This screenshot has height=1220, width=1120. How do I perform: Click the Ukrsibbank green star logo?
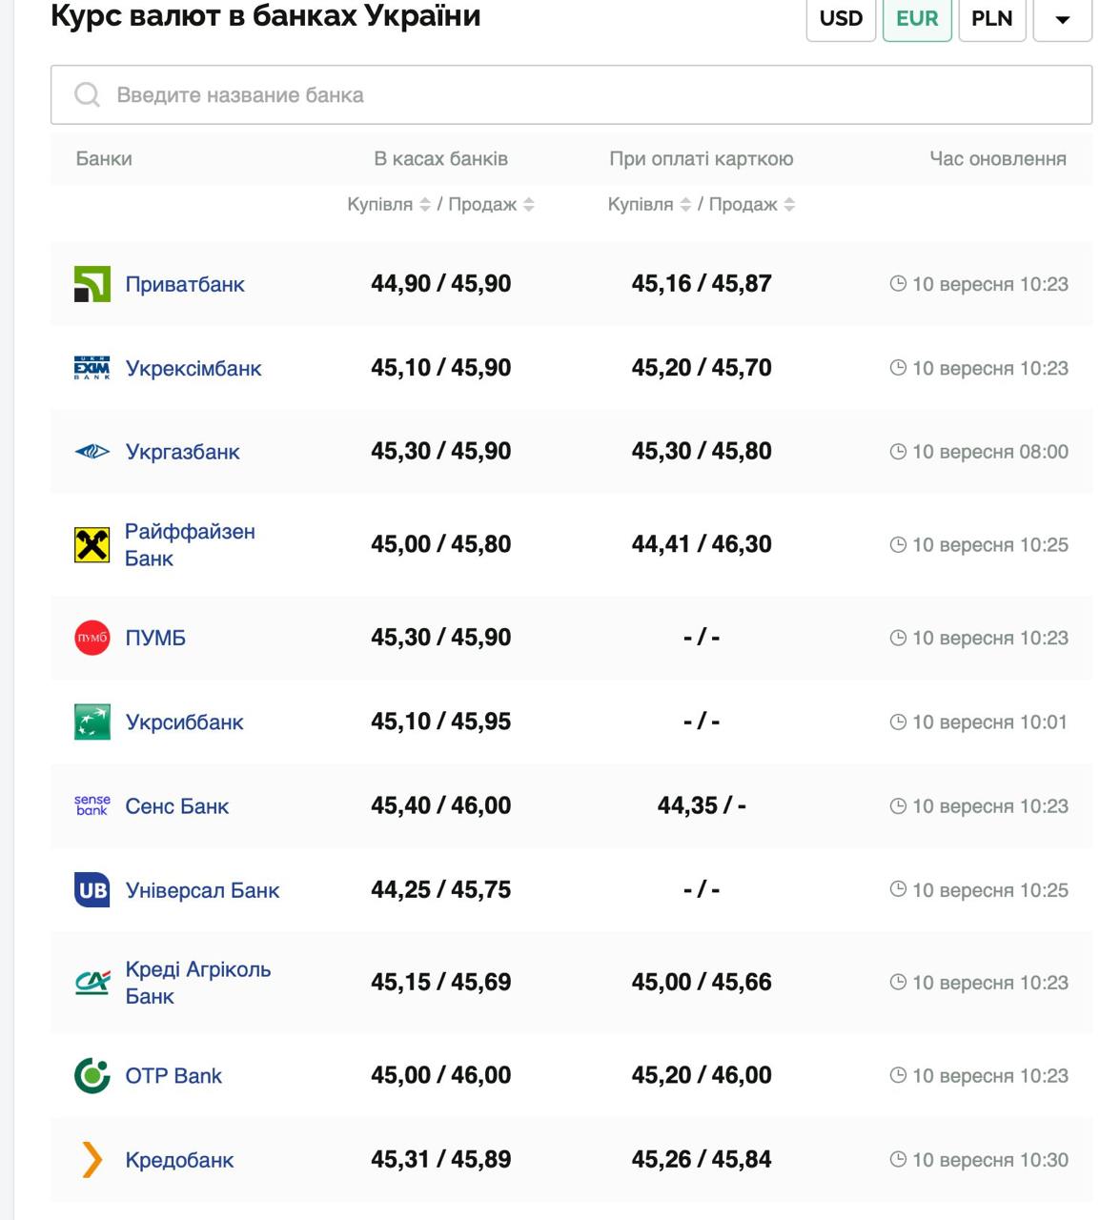click(92, 722)
